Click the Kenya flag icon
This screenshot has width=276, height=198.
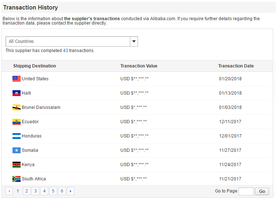coord(16,165)
